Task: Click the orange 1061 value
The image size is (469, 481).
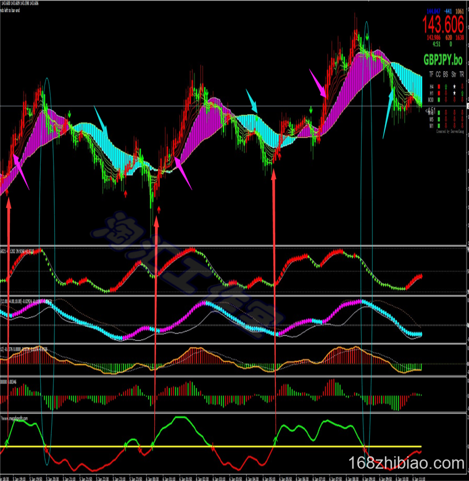Action: 460,11
